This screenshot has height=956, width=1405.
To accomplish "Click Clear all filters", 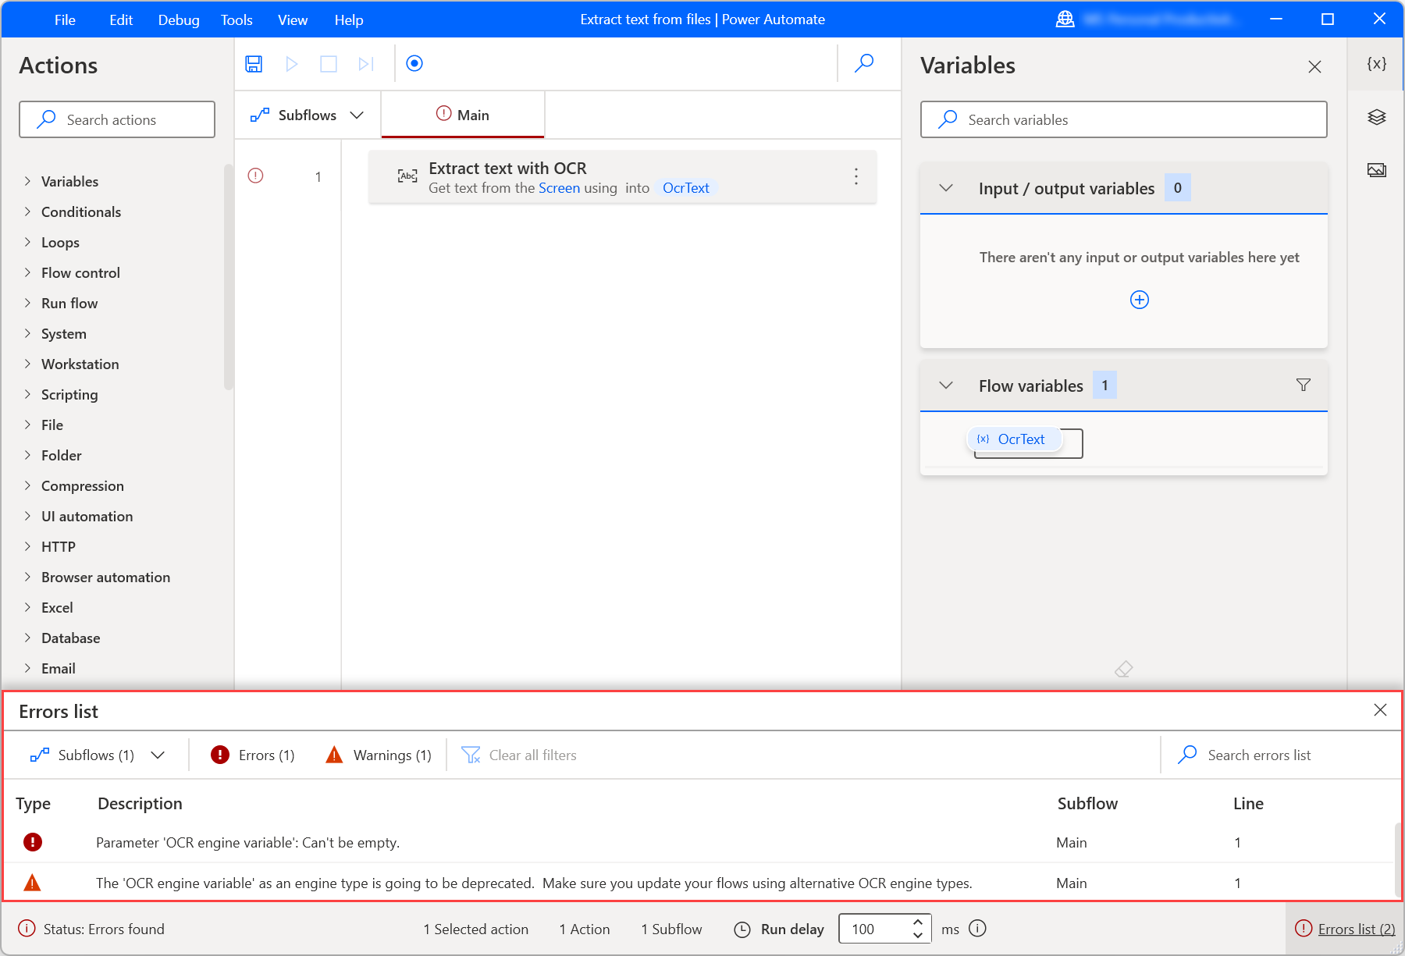I will click(x=518, y=755).
